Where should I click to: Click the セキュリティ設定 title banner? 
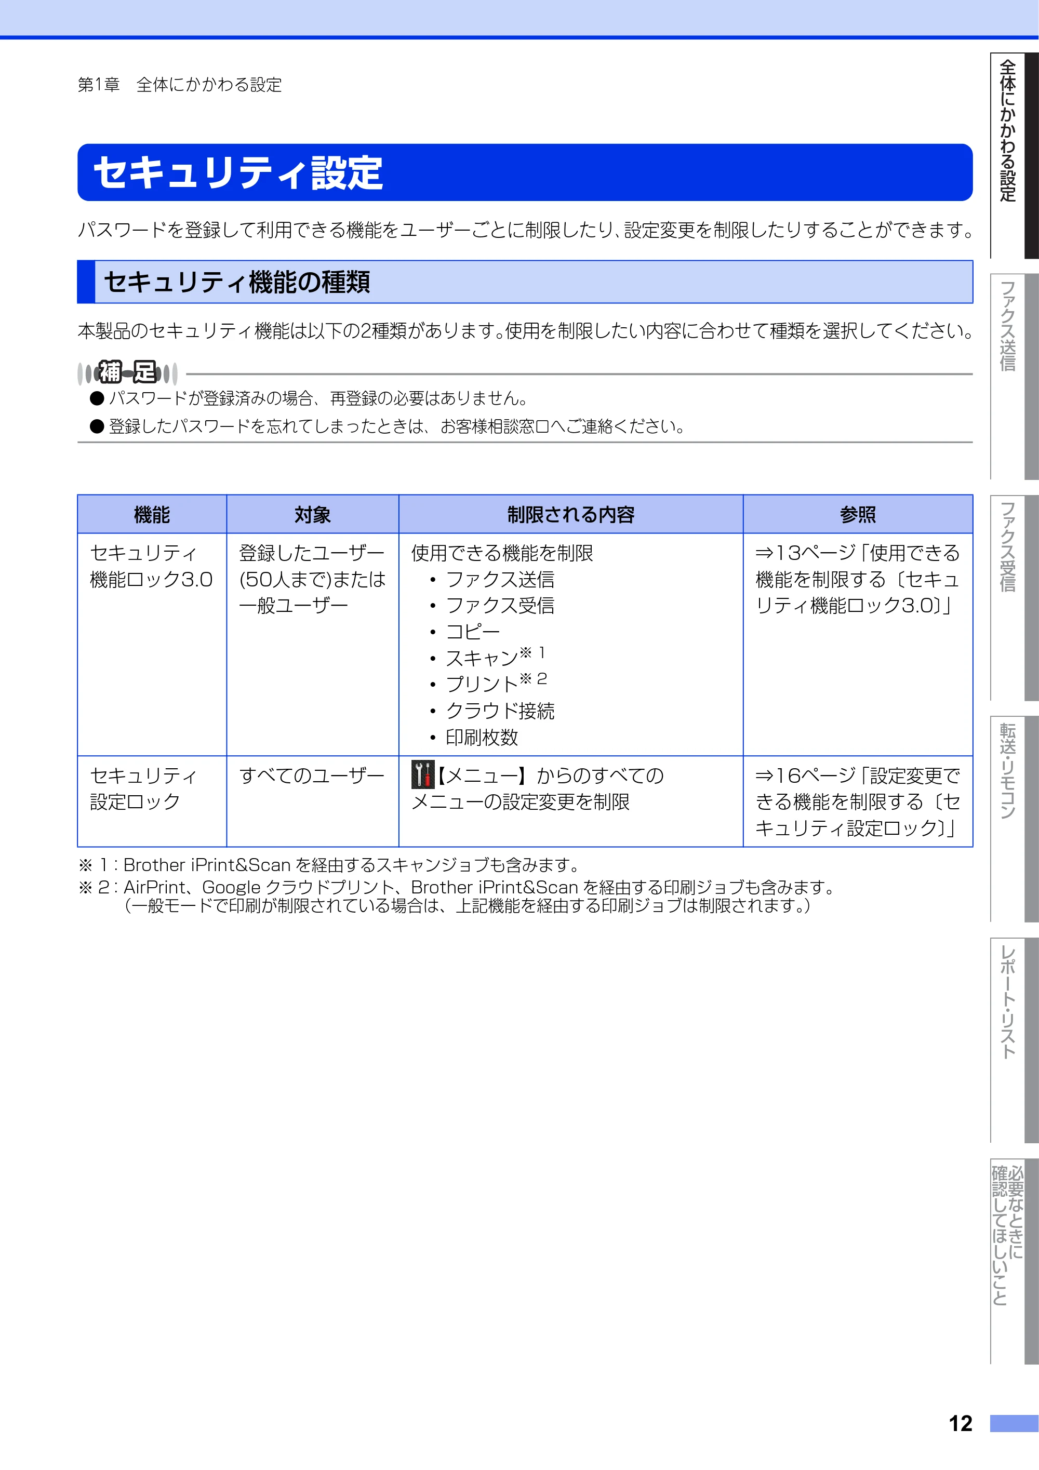[525, 172]
